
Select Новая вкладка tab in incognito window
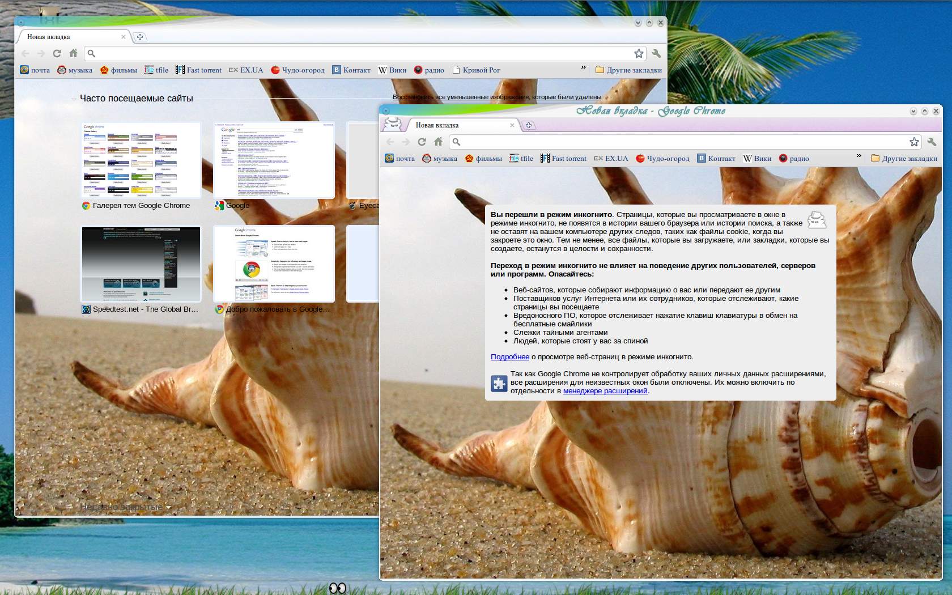click(462, 125)
